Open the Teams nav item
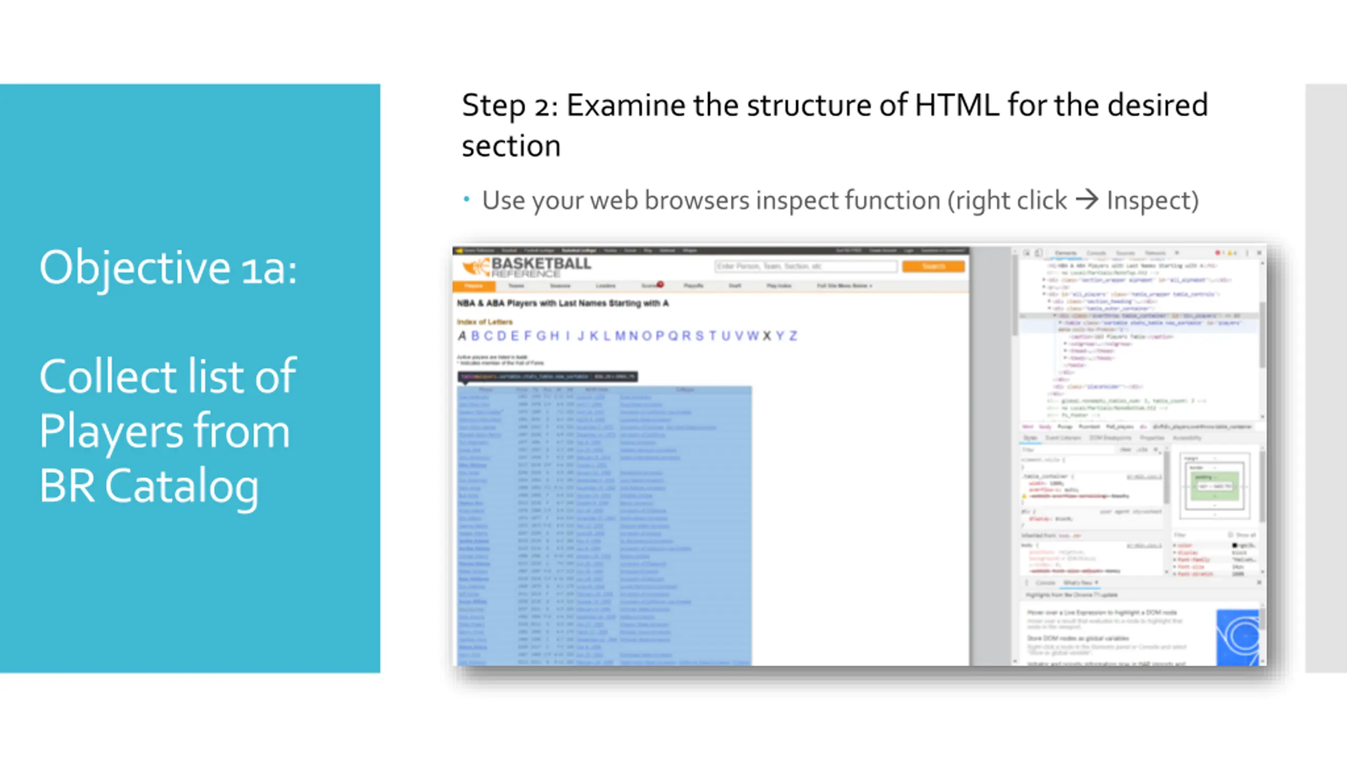 click(516, 286)
